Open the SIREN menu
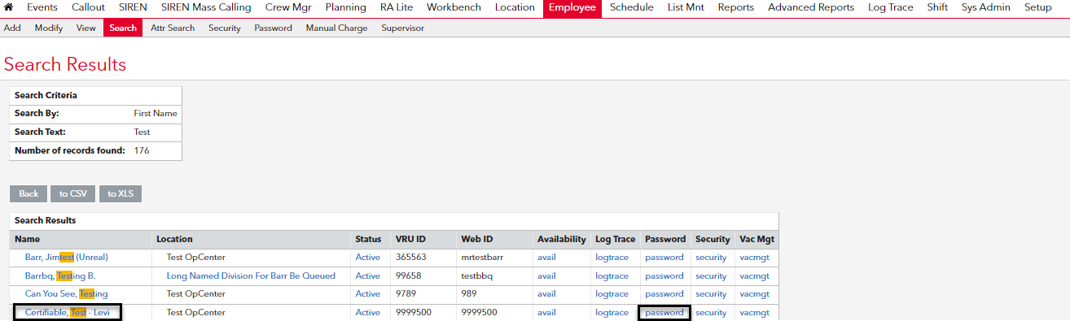The height and width of the screenshot is (321, 1070). tap(133, 7)
